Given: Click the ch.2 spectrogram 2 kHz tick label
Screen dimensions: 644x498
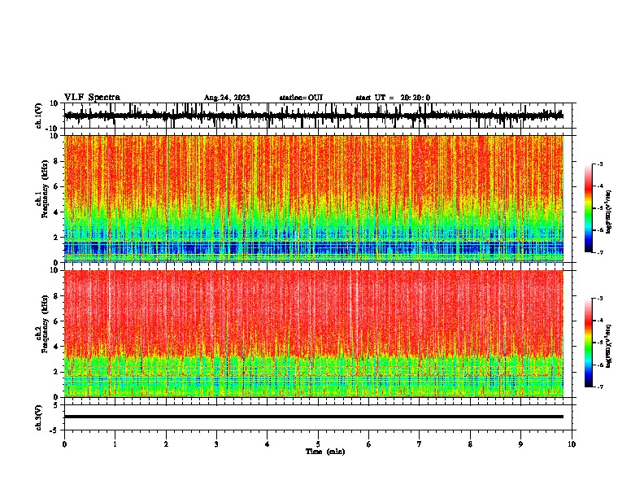Looking at the screenshot, I should coord(56,372).
